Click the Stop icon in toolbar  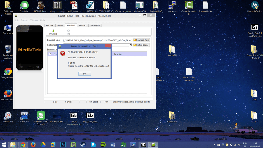coord(68,31)
